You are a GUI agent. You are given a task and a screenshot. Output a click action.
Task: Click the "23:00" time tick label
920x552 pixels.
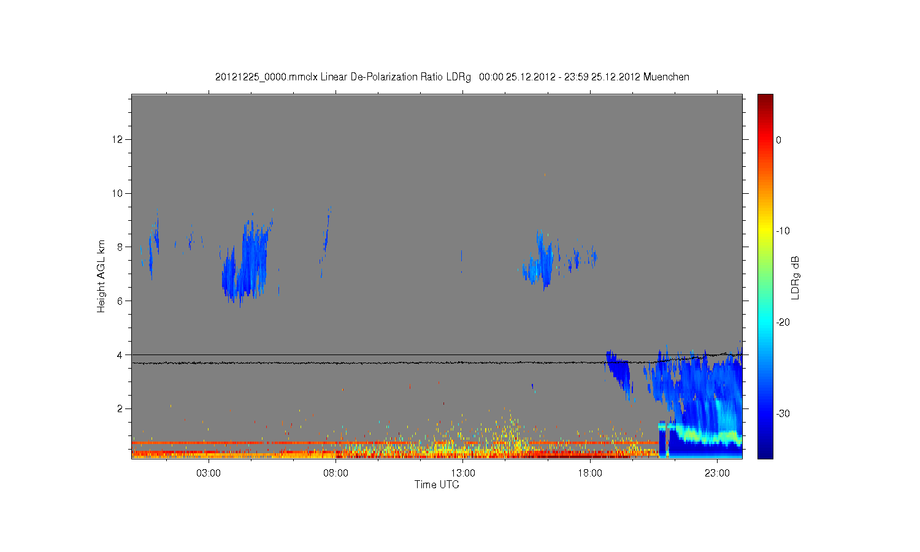point(717,473)
